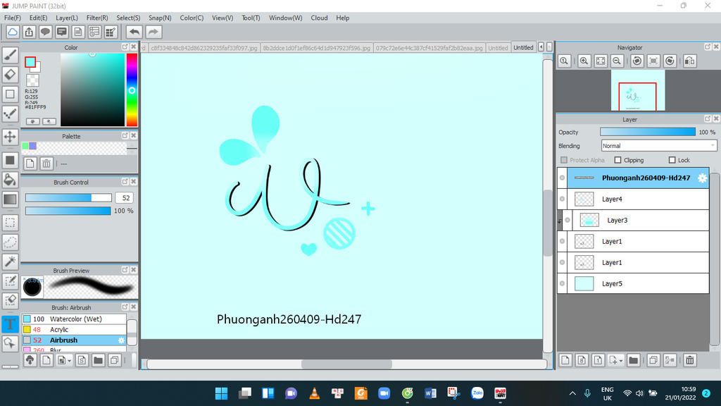Image resolution: width=721 pixels, height=406 pixels.
Task: Create a layer folder in Layer panel
Action: [x=633, y=360]
